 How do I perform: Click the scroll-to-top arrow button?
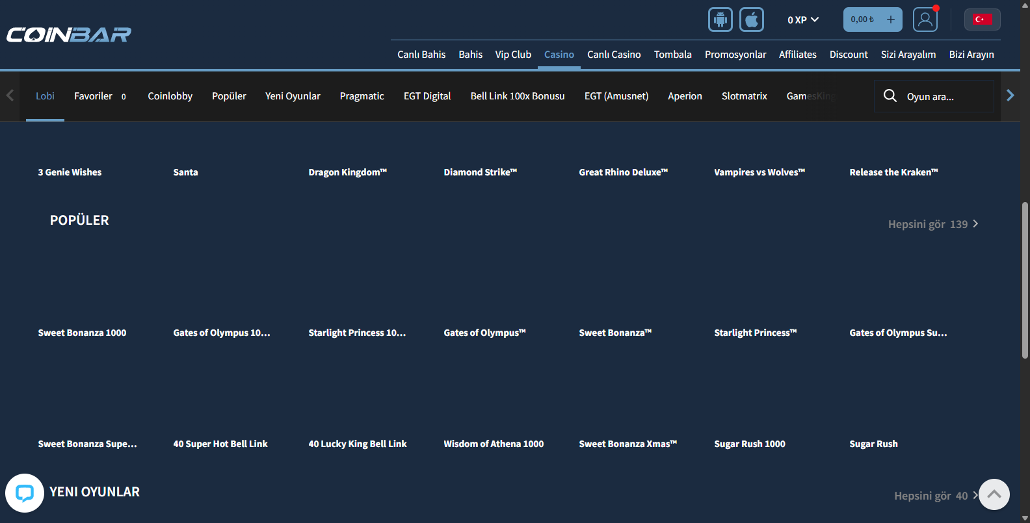[994, 494]
